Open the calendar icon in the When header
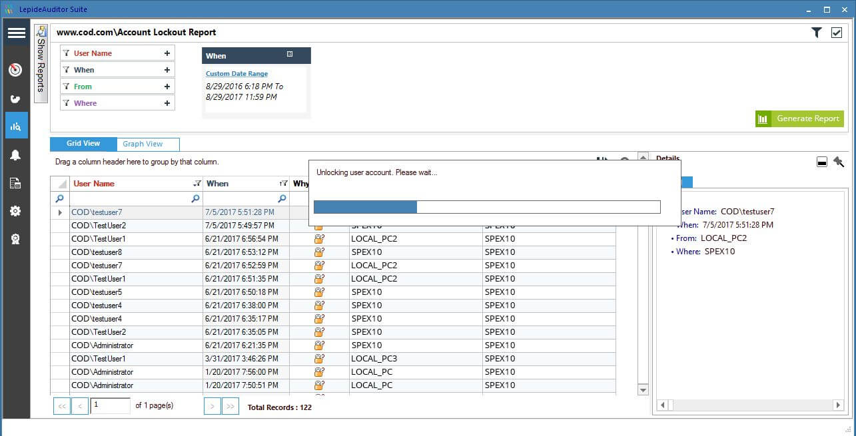The image size is (856, 436). (290, 55)
